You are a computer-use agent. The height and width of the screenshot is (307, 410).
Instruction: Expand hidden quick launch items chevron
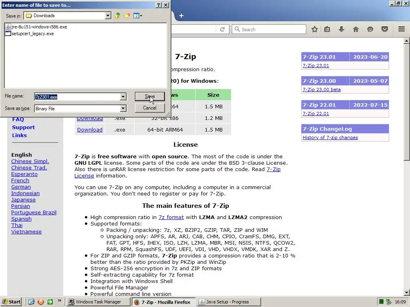click(59, 301)
